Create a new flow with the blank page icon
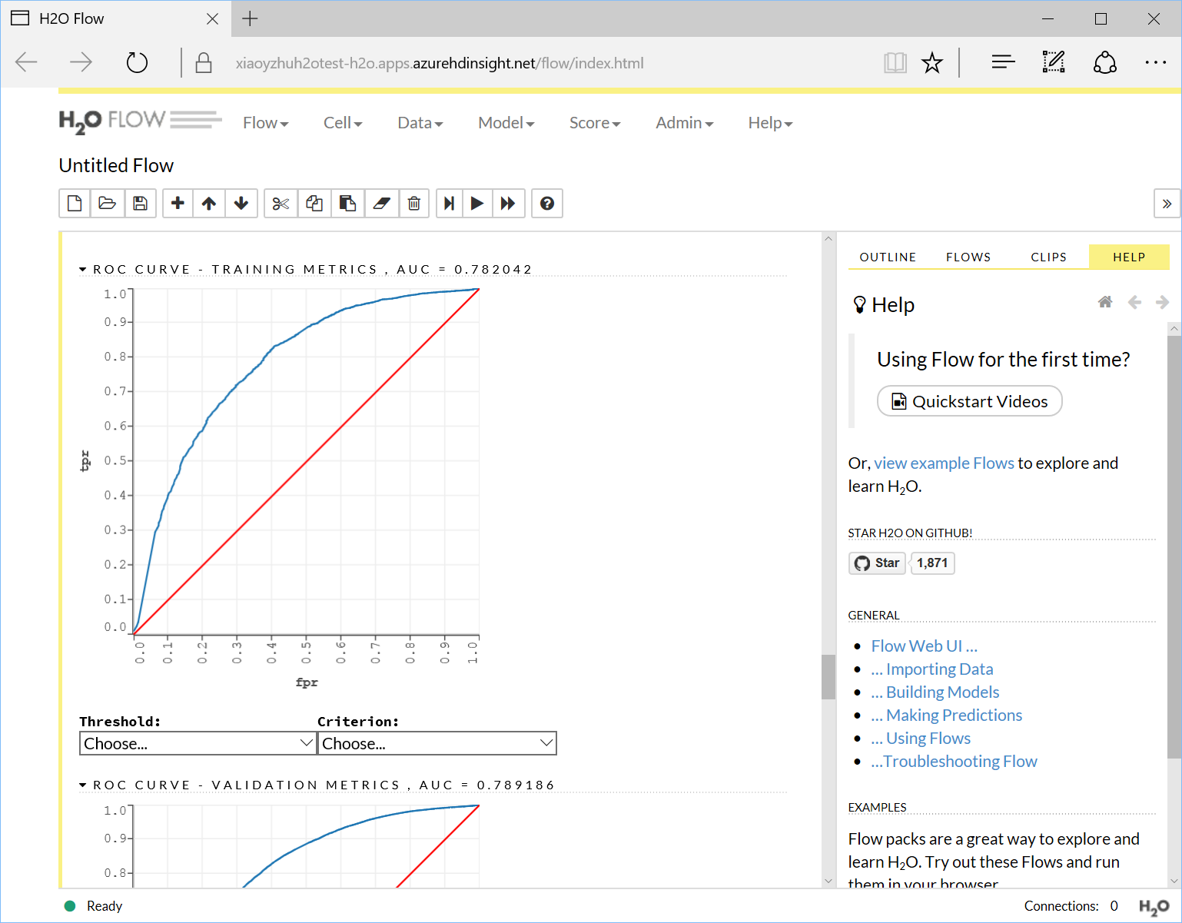The image size is (1182, 923). pyautogui.click(x=75, y=204)
